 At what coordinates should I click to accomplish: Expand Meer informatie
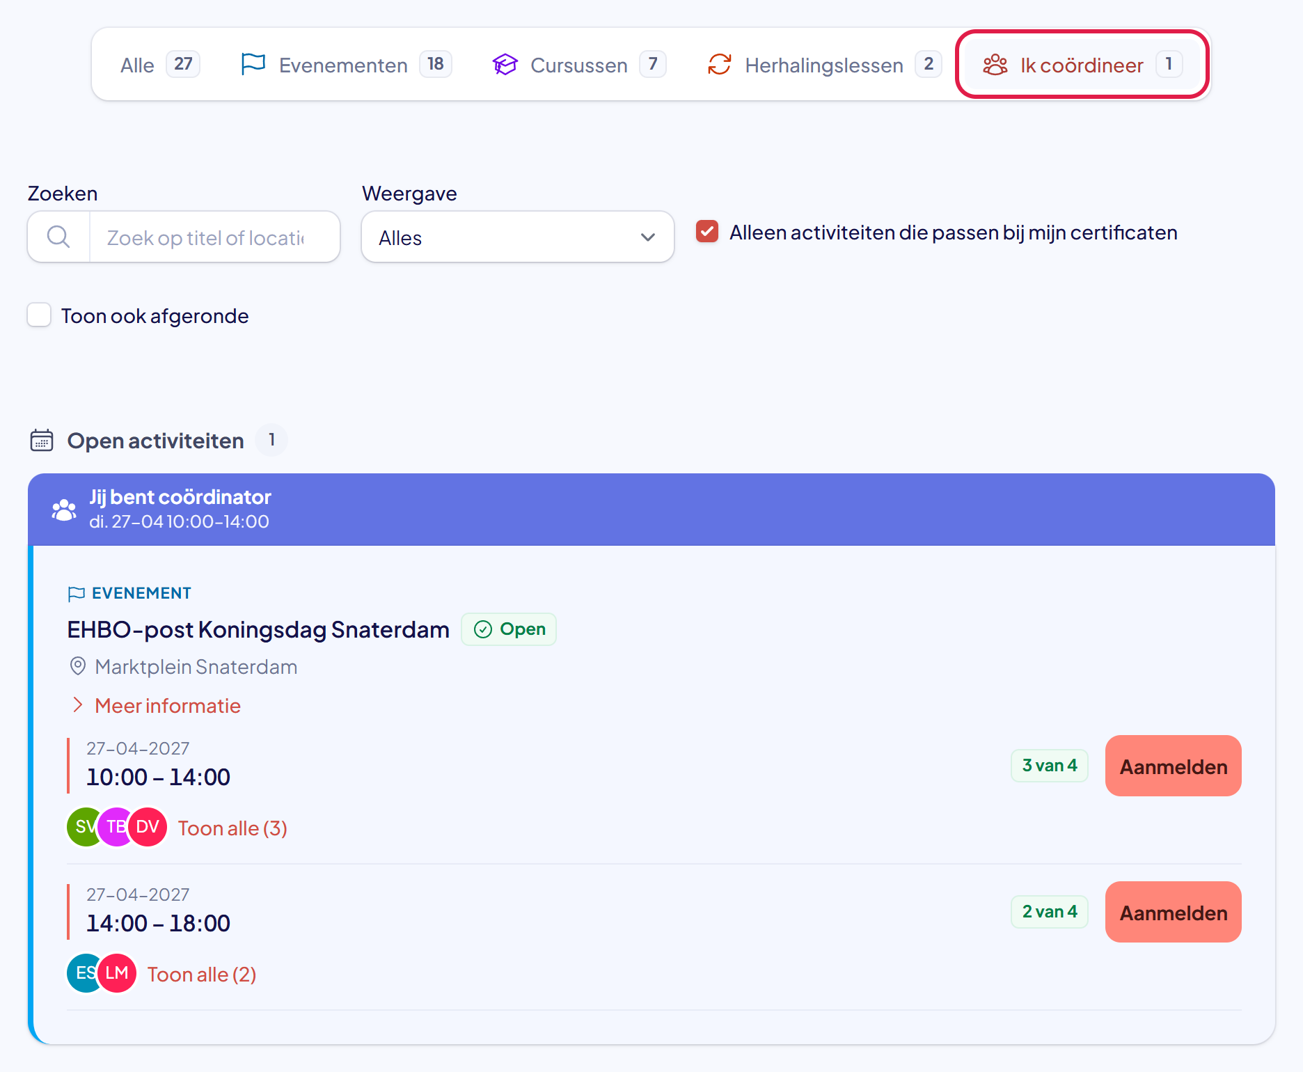tap(157, 705)
